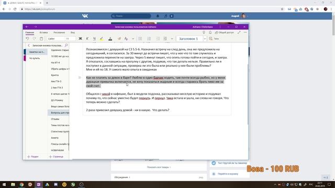Viewport: 335px width, 188px height.
Task: Open VK video player icon
Action: [172, 16]
